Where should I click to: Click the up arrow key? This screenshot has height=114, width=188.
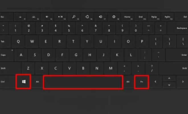point(169,78)
